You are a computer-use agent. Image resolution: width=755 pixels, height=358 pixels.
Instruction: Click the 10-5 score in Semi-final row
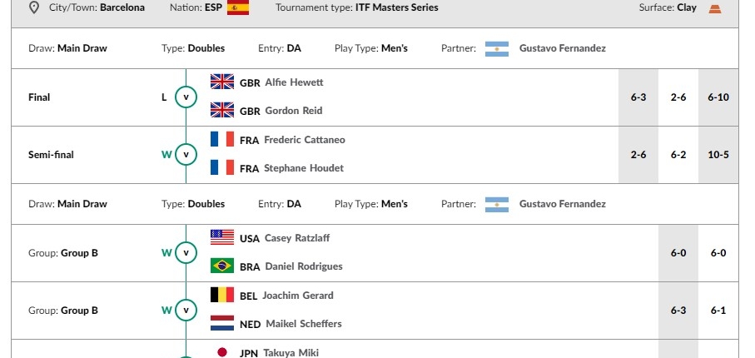click(718, 155)
